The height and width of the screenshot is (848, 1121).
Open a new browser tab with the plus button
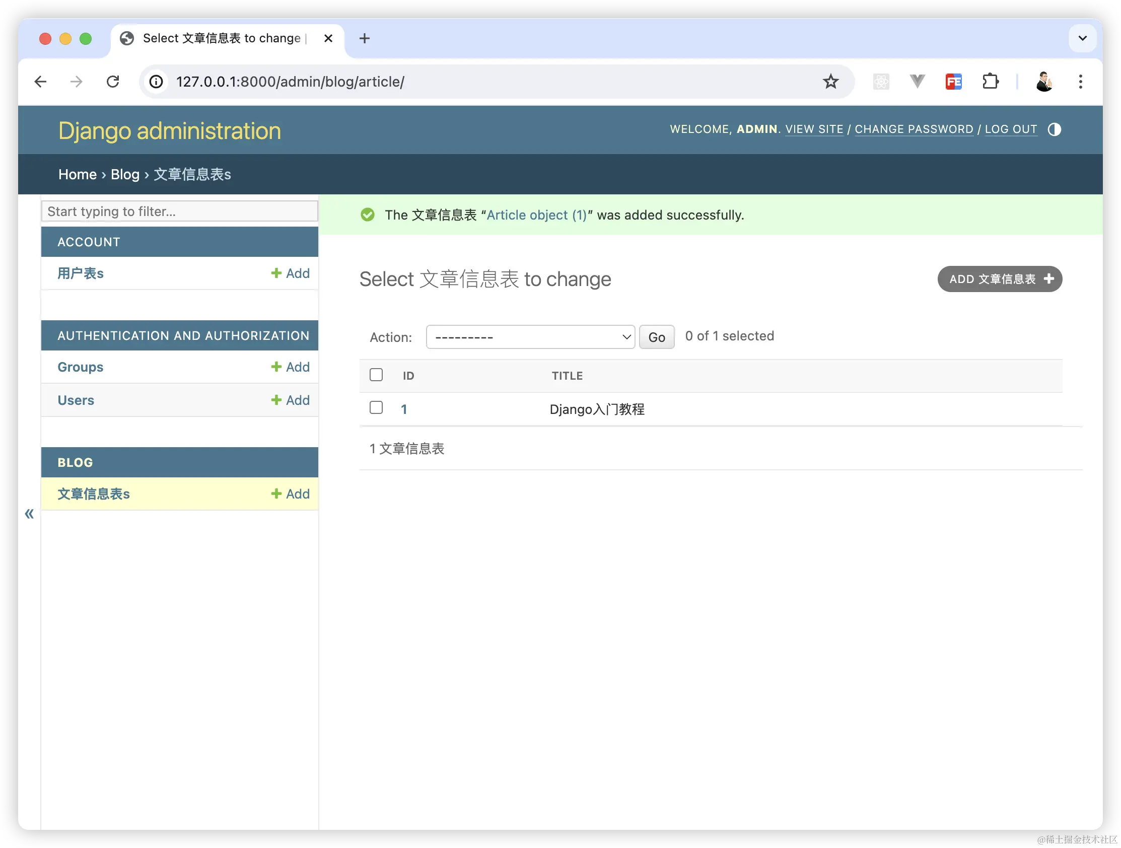click(x=364, y=38)
